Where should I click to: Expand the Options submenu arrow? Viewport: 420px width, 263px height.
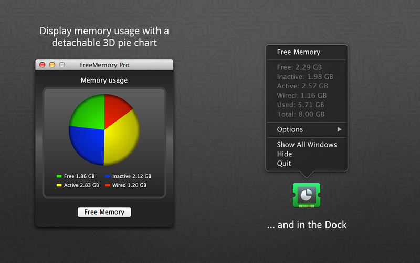click(339, 129)
